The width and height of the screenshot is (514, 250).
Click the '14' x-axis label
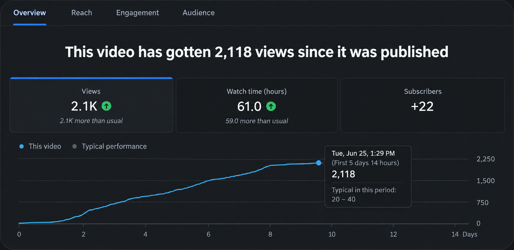click(x=455, y=234)
